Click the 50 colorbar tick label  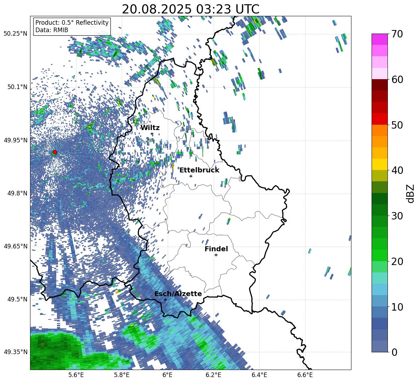397,125
